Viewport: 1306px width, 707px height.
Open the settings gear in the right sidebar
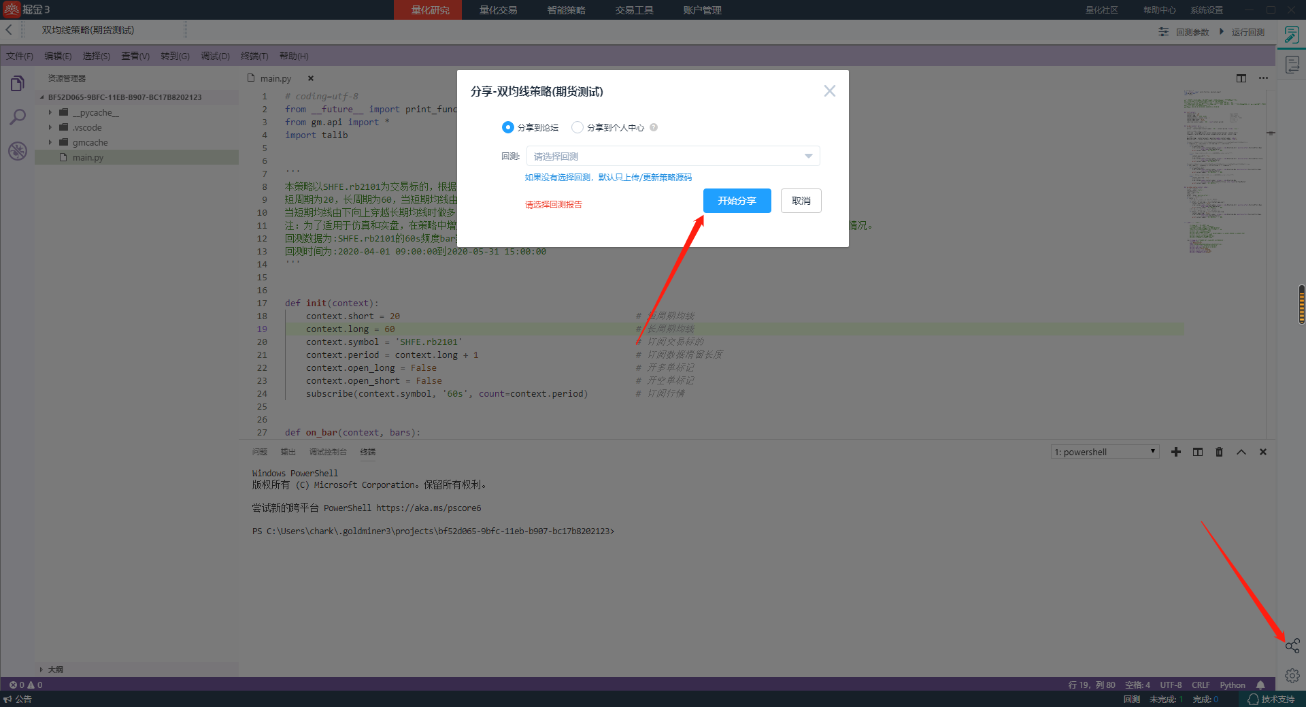click(x=1292, y=676)
